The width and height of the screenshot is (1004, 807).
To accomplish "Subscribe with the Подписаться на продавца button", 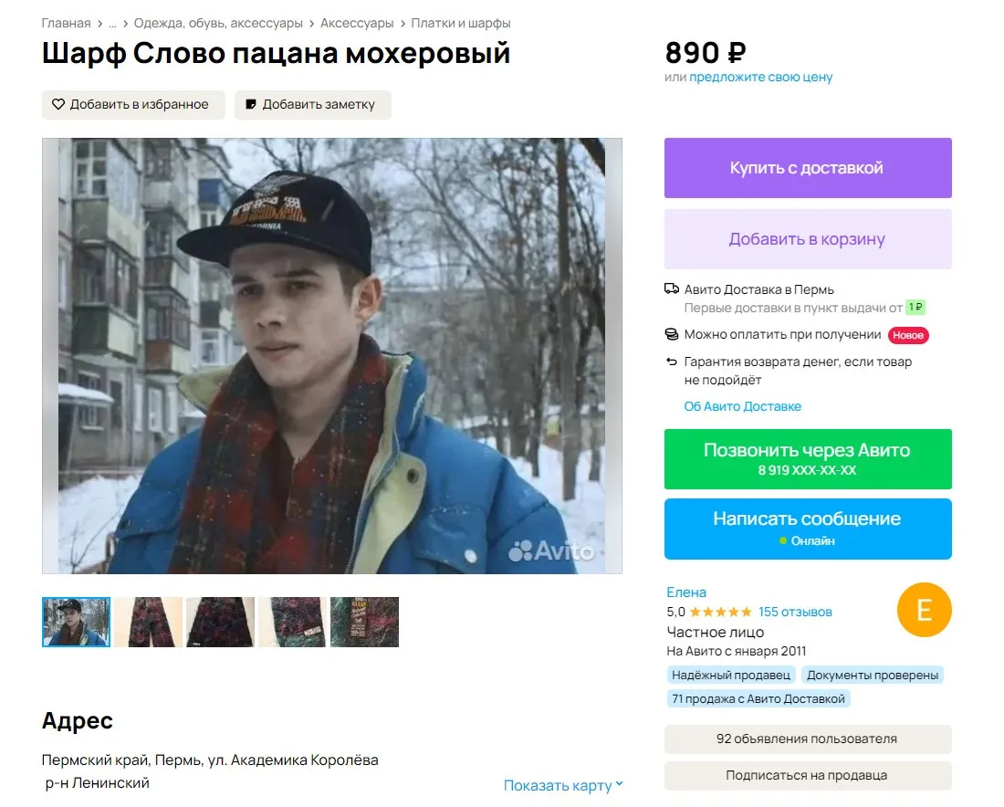I will [x=808, y=776].
